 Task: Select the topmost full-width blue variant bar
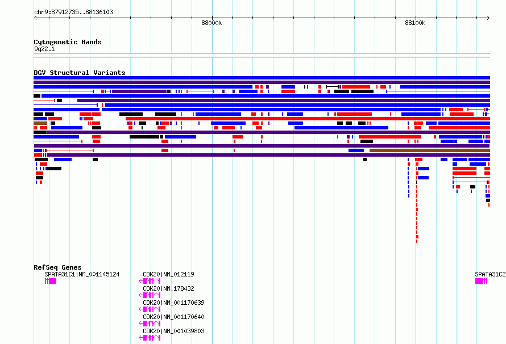coord(262,78)
